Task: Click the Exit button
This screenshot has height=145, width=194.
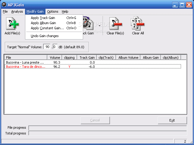Action: point(172,120)
